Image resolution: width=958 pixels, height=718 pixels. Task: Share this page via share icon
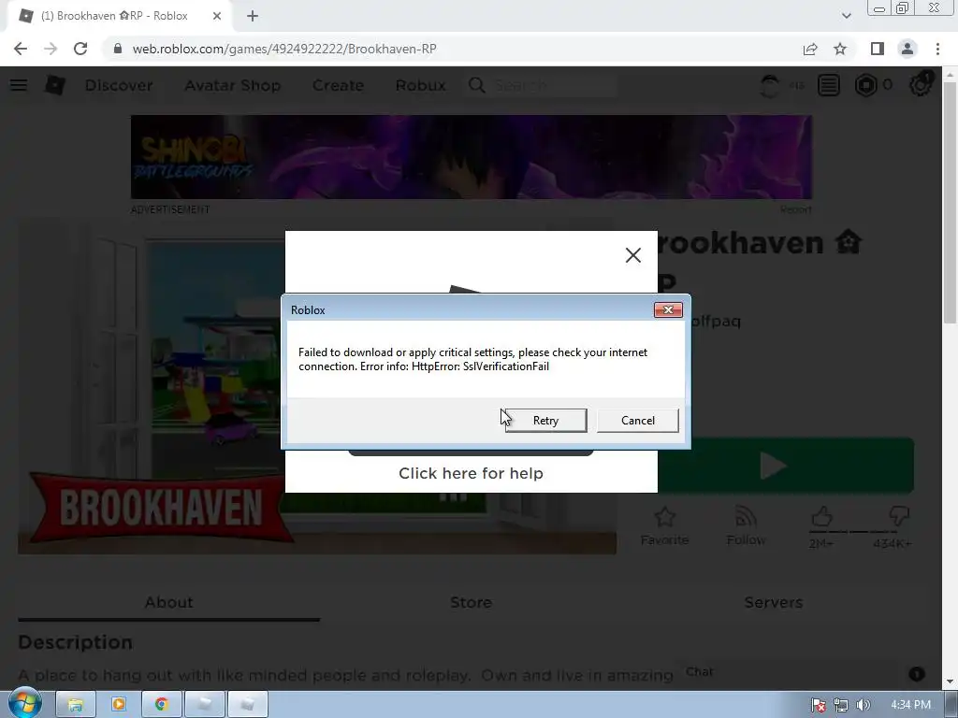click(x=810, y=49)
